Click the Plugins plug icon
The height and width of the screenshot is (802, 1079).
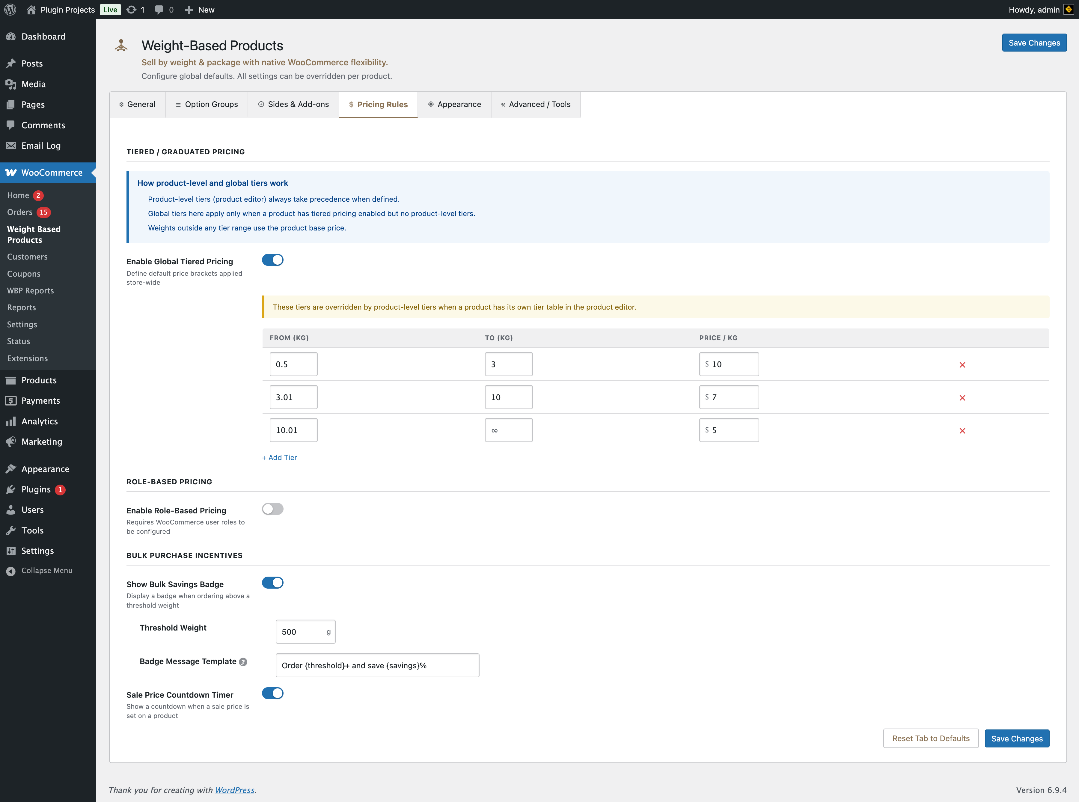(11, 489)
